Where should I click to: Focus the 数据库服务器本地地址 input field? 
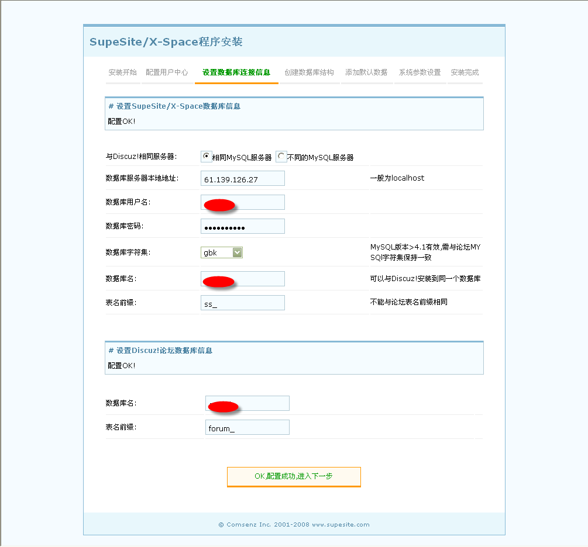[x=243, y=178]
